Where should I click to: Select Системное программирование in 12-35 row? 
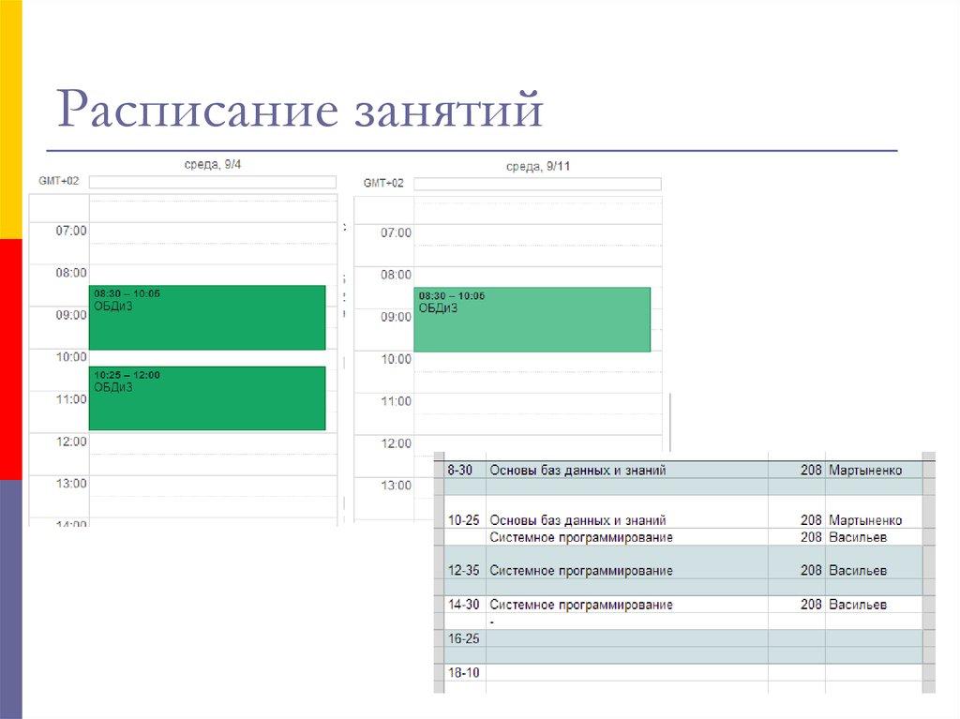point(579,570)
